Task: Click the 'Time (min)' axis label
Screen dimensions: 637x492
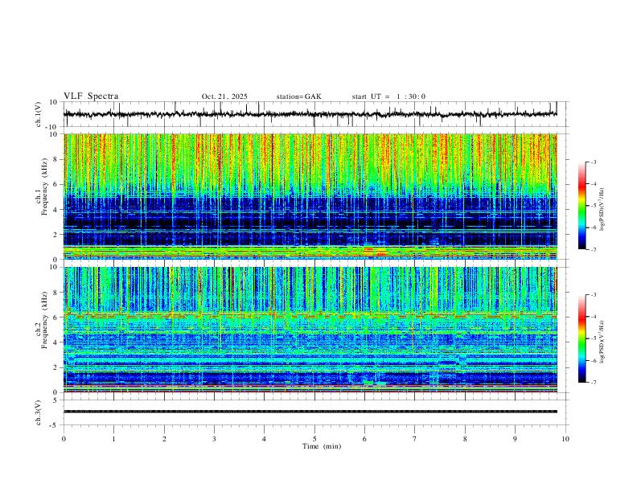Action: pos(322,446)
